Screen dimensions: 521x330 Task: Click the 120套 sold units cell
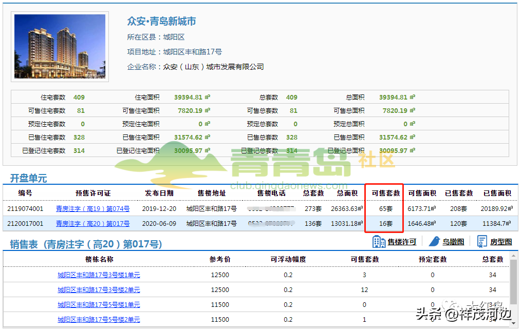coord(458,224)
